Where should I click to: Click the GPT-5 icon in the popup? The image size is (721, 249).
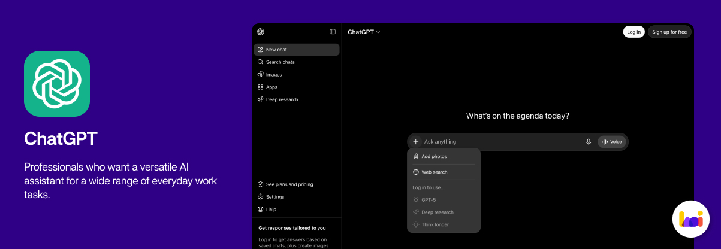click(416, 200)
